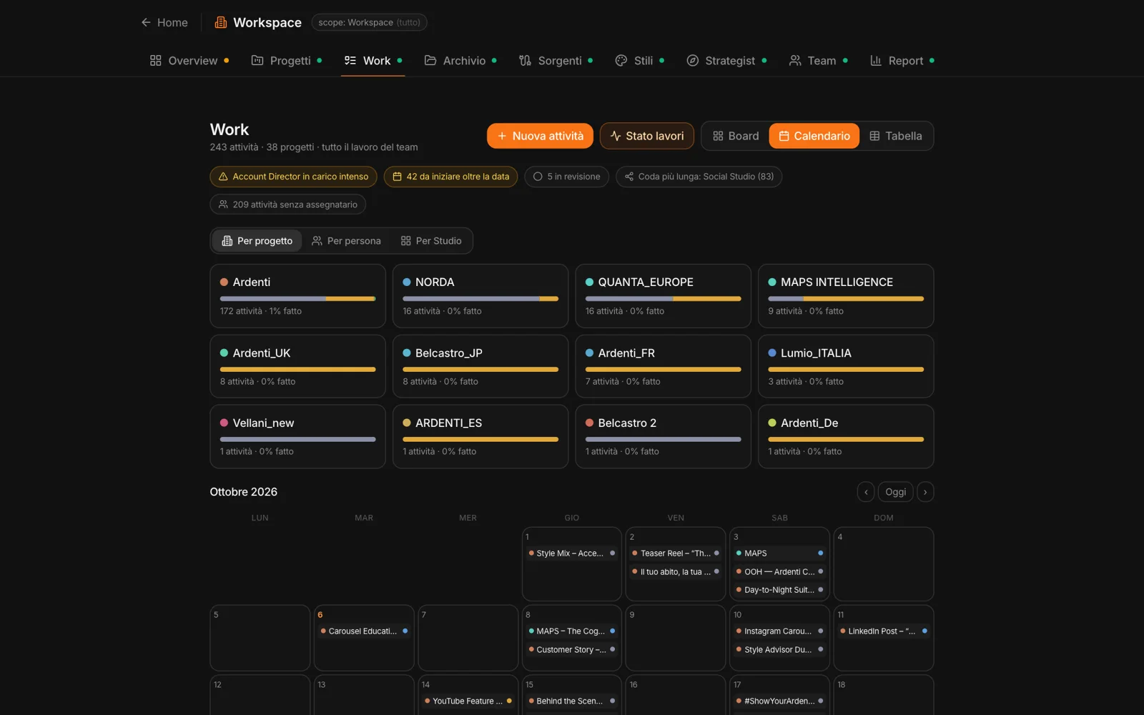Click the Lumio_ITALIA blue color dot

772,353
